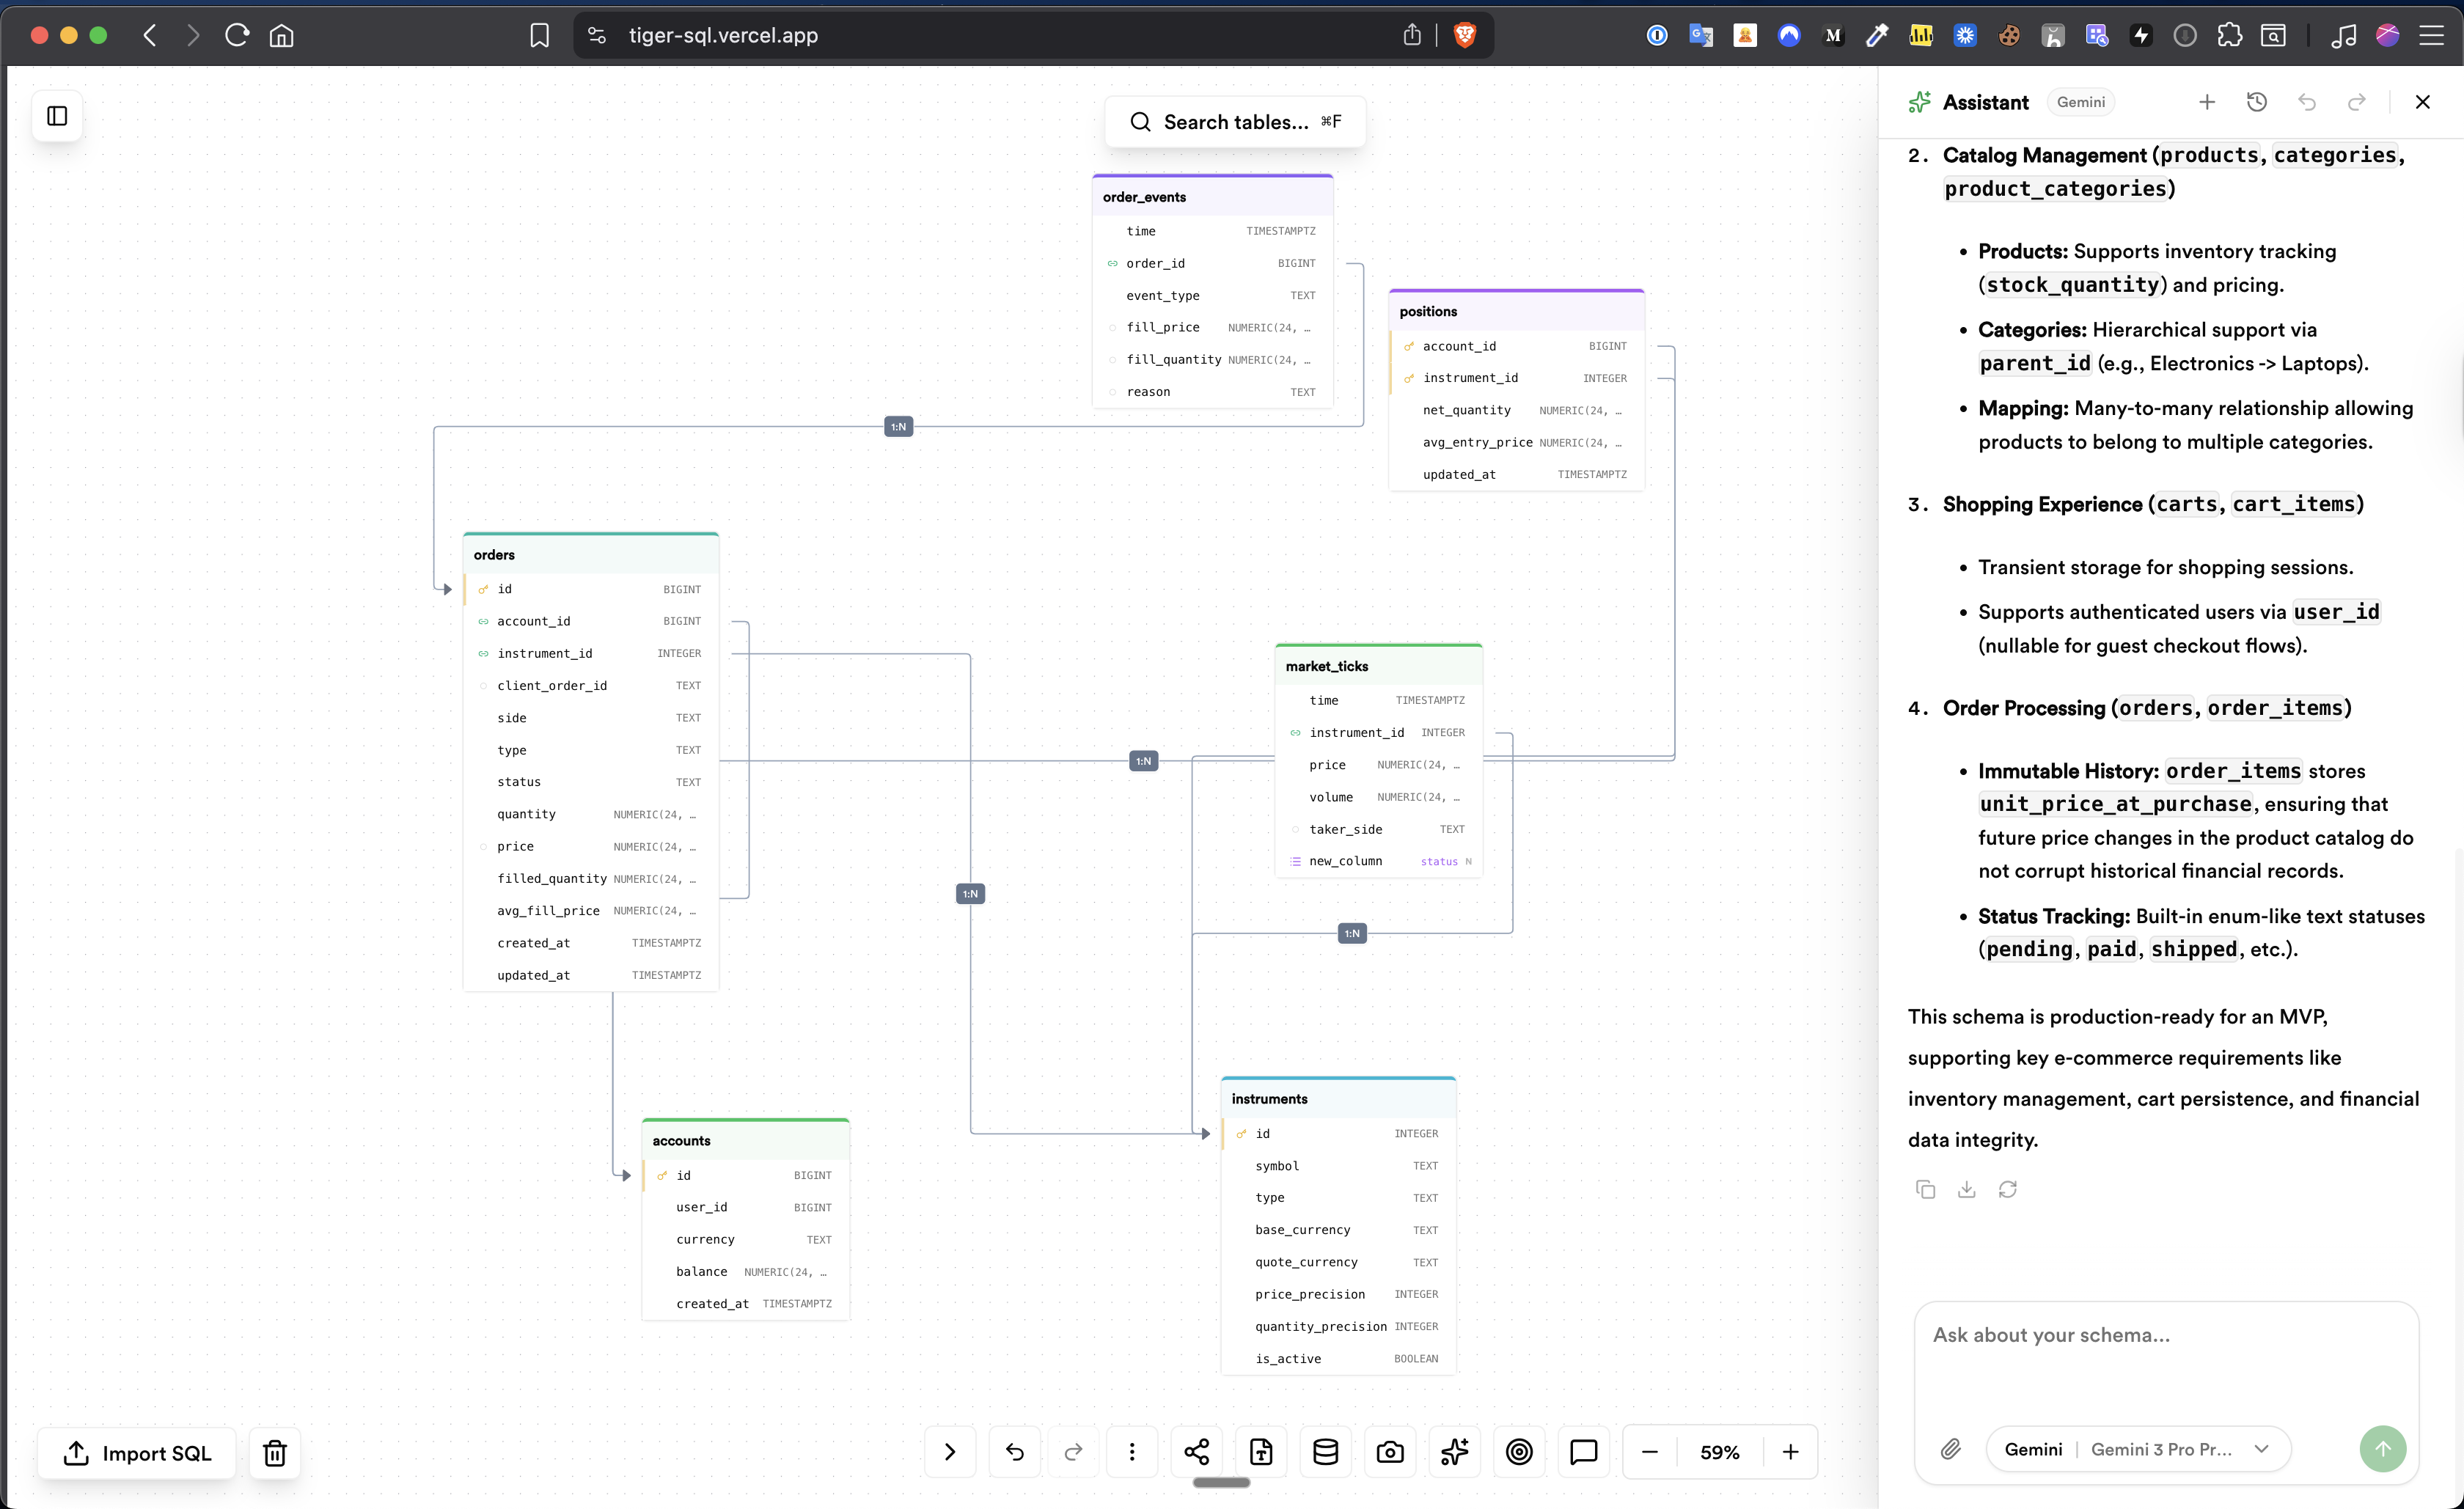Click the database icon in bottom toolbar
Screen dimensions: 2464x1509
coord(1325,1452)
